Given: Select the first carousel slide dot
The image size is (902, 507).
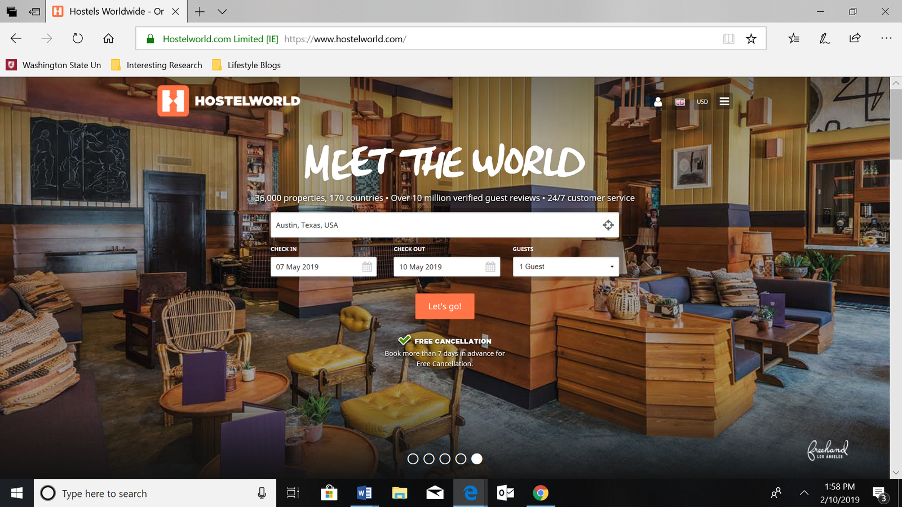Looking at the screenshot, I should click(x=413, y=459).
